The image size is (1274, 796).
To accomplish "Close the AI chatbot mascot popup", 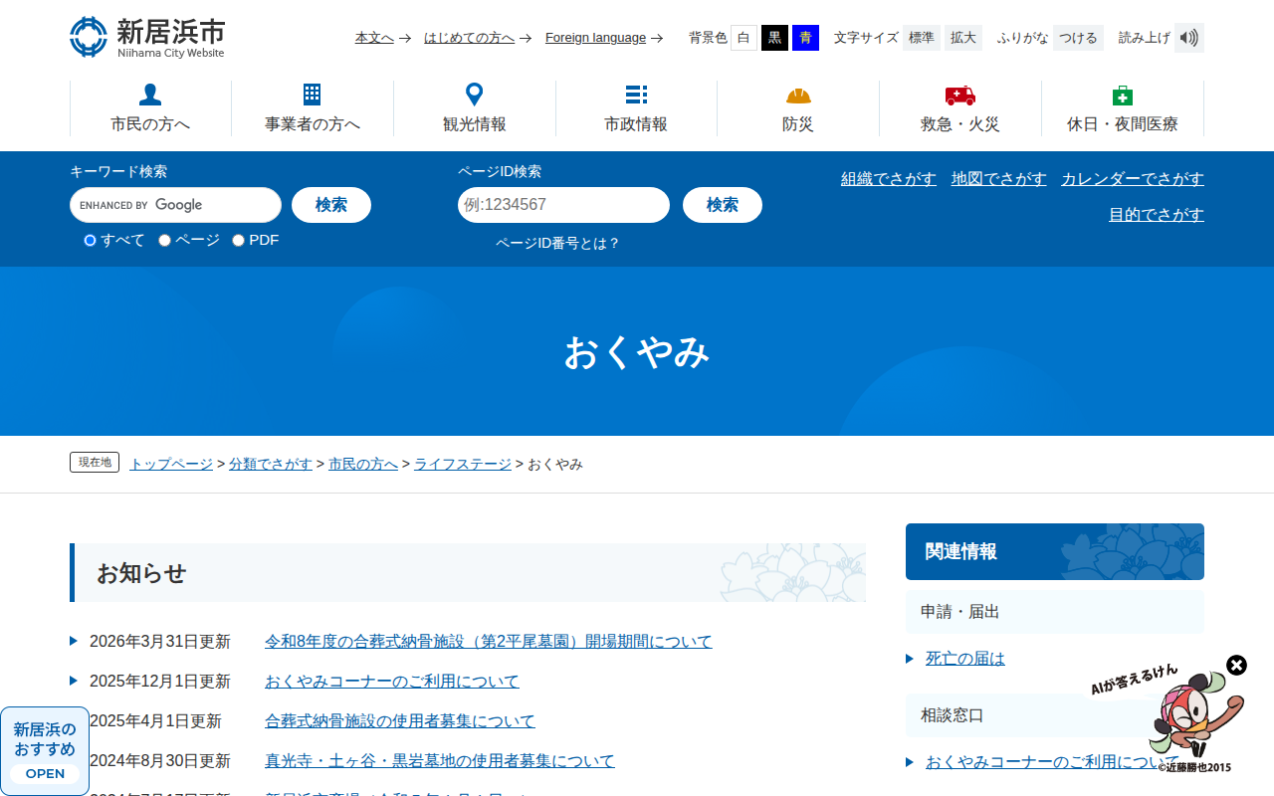I will point(1236,665).
